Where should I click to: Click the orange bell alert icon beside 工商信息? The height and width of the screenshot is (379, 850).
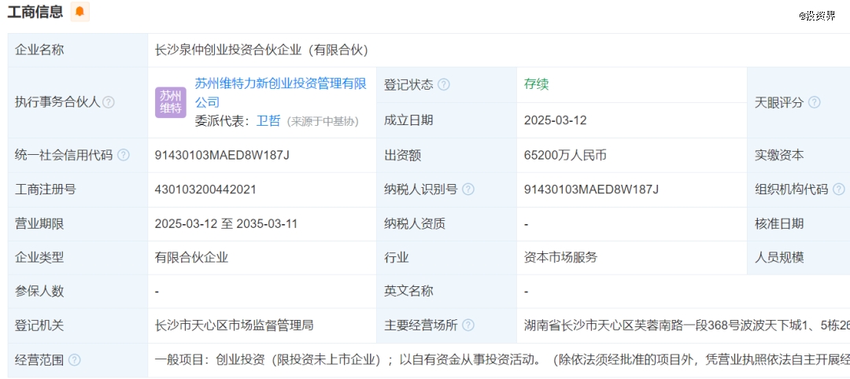[x=79, y=11]
